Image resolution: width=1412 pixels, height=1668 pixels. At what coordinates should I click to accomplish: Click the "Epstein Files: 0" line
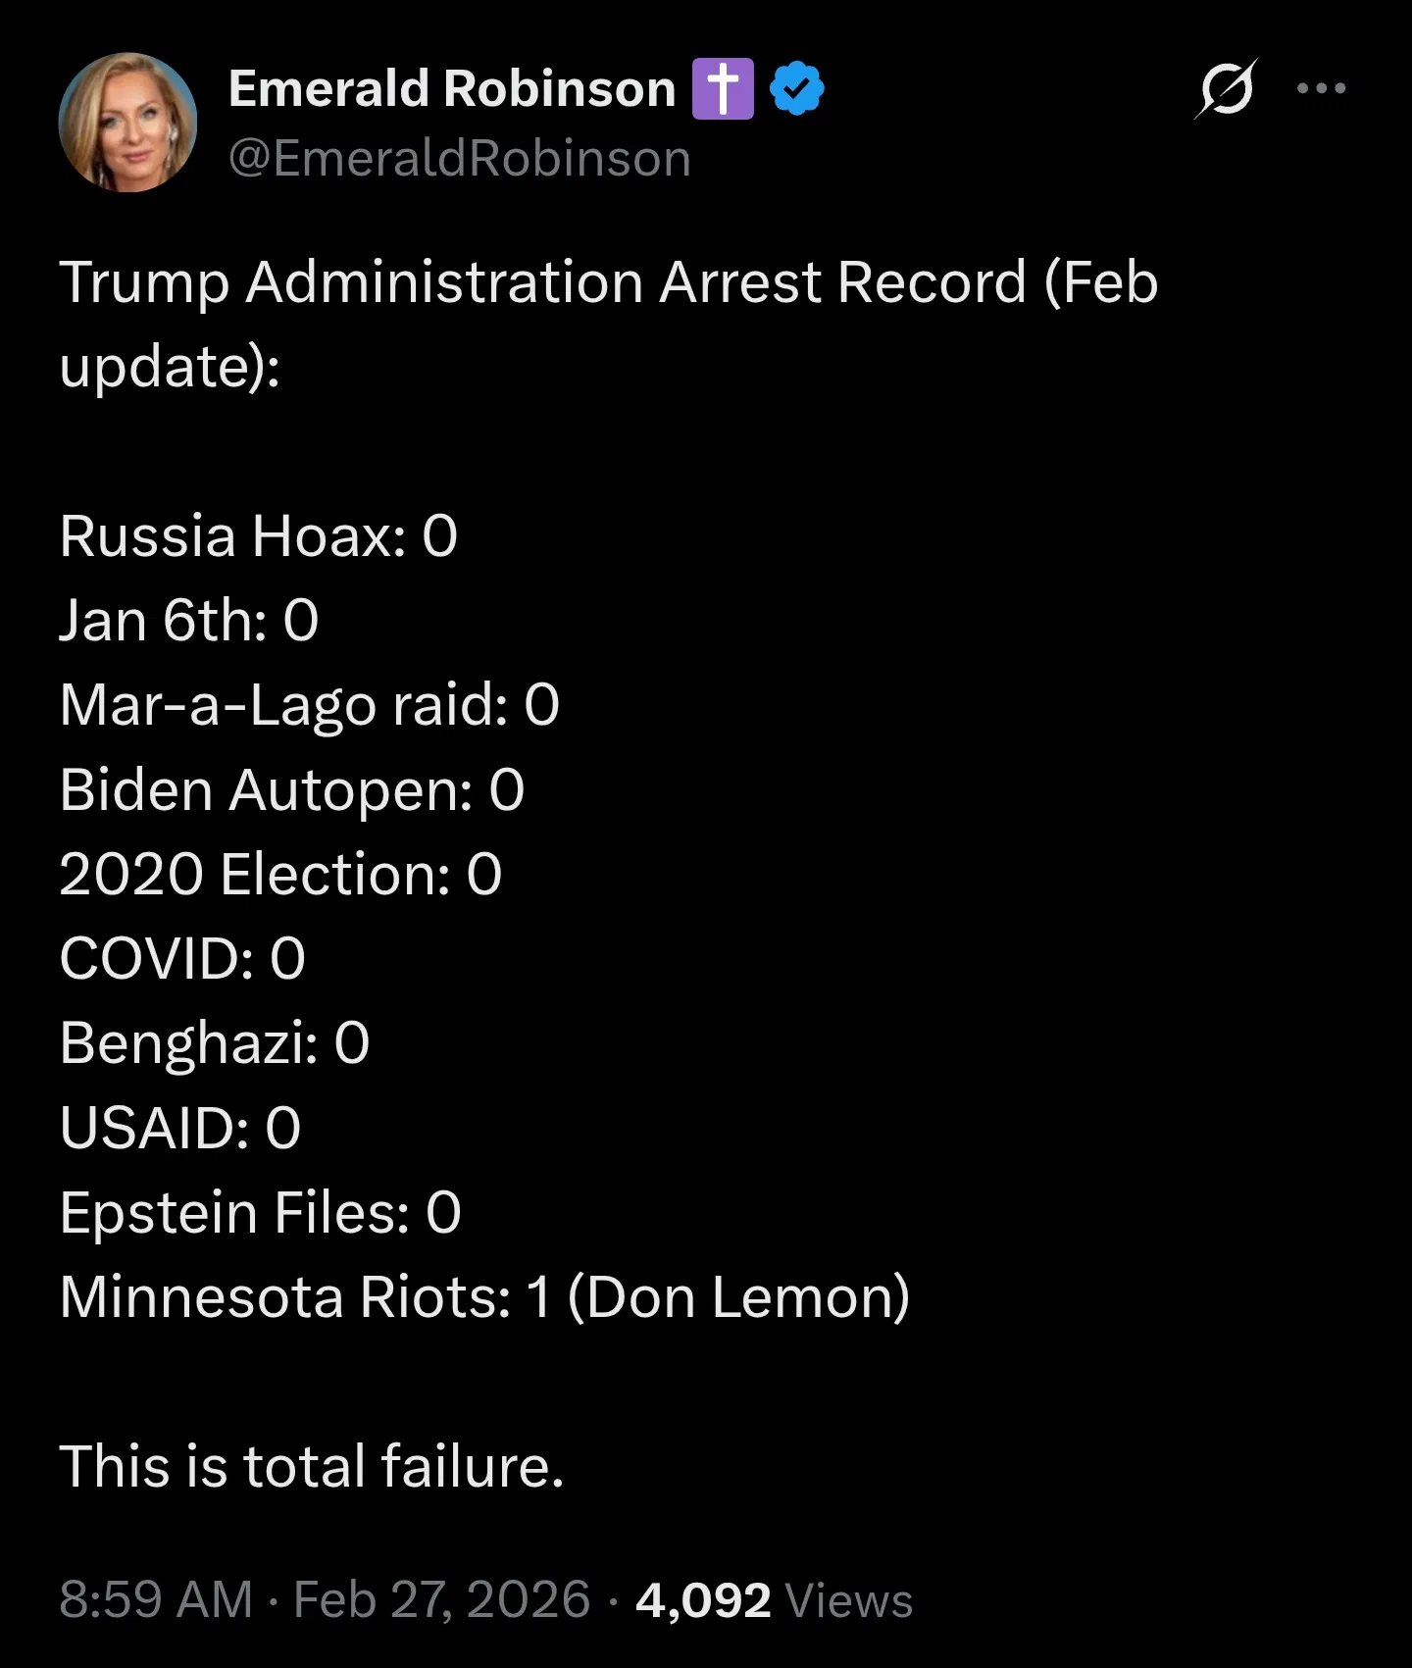tap(260, 1212)
